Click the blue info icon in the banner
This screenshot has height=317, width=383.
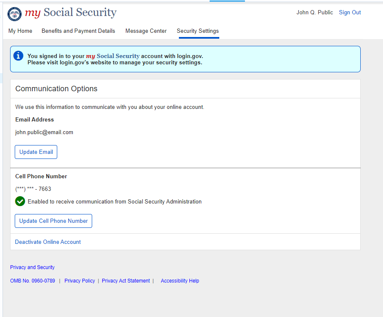18,55
